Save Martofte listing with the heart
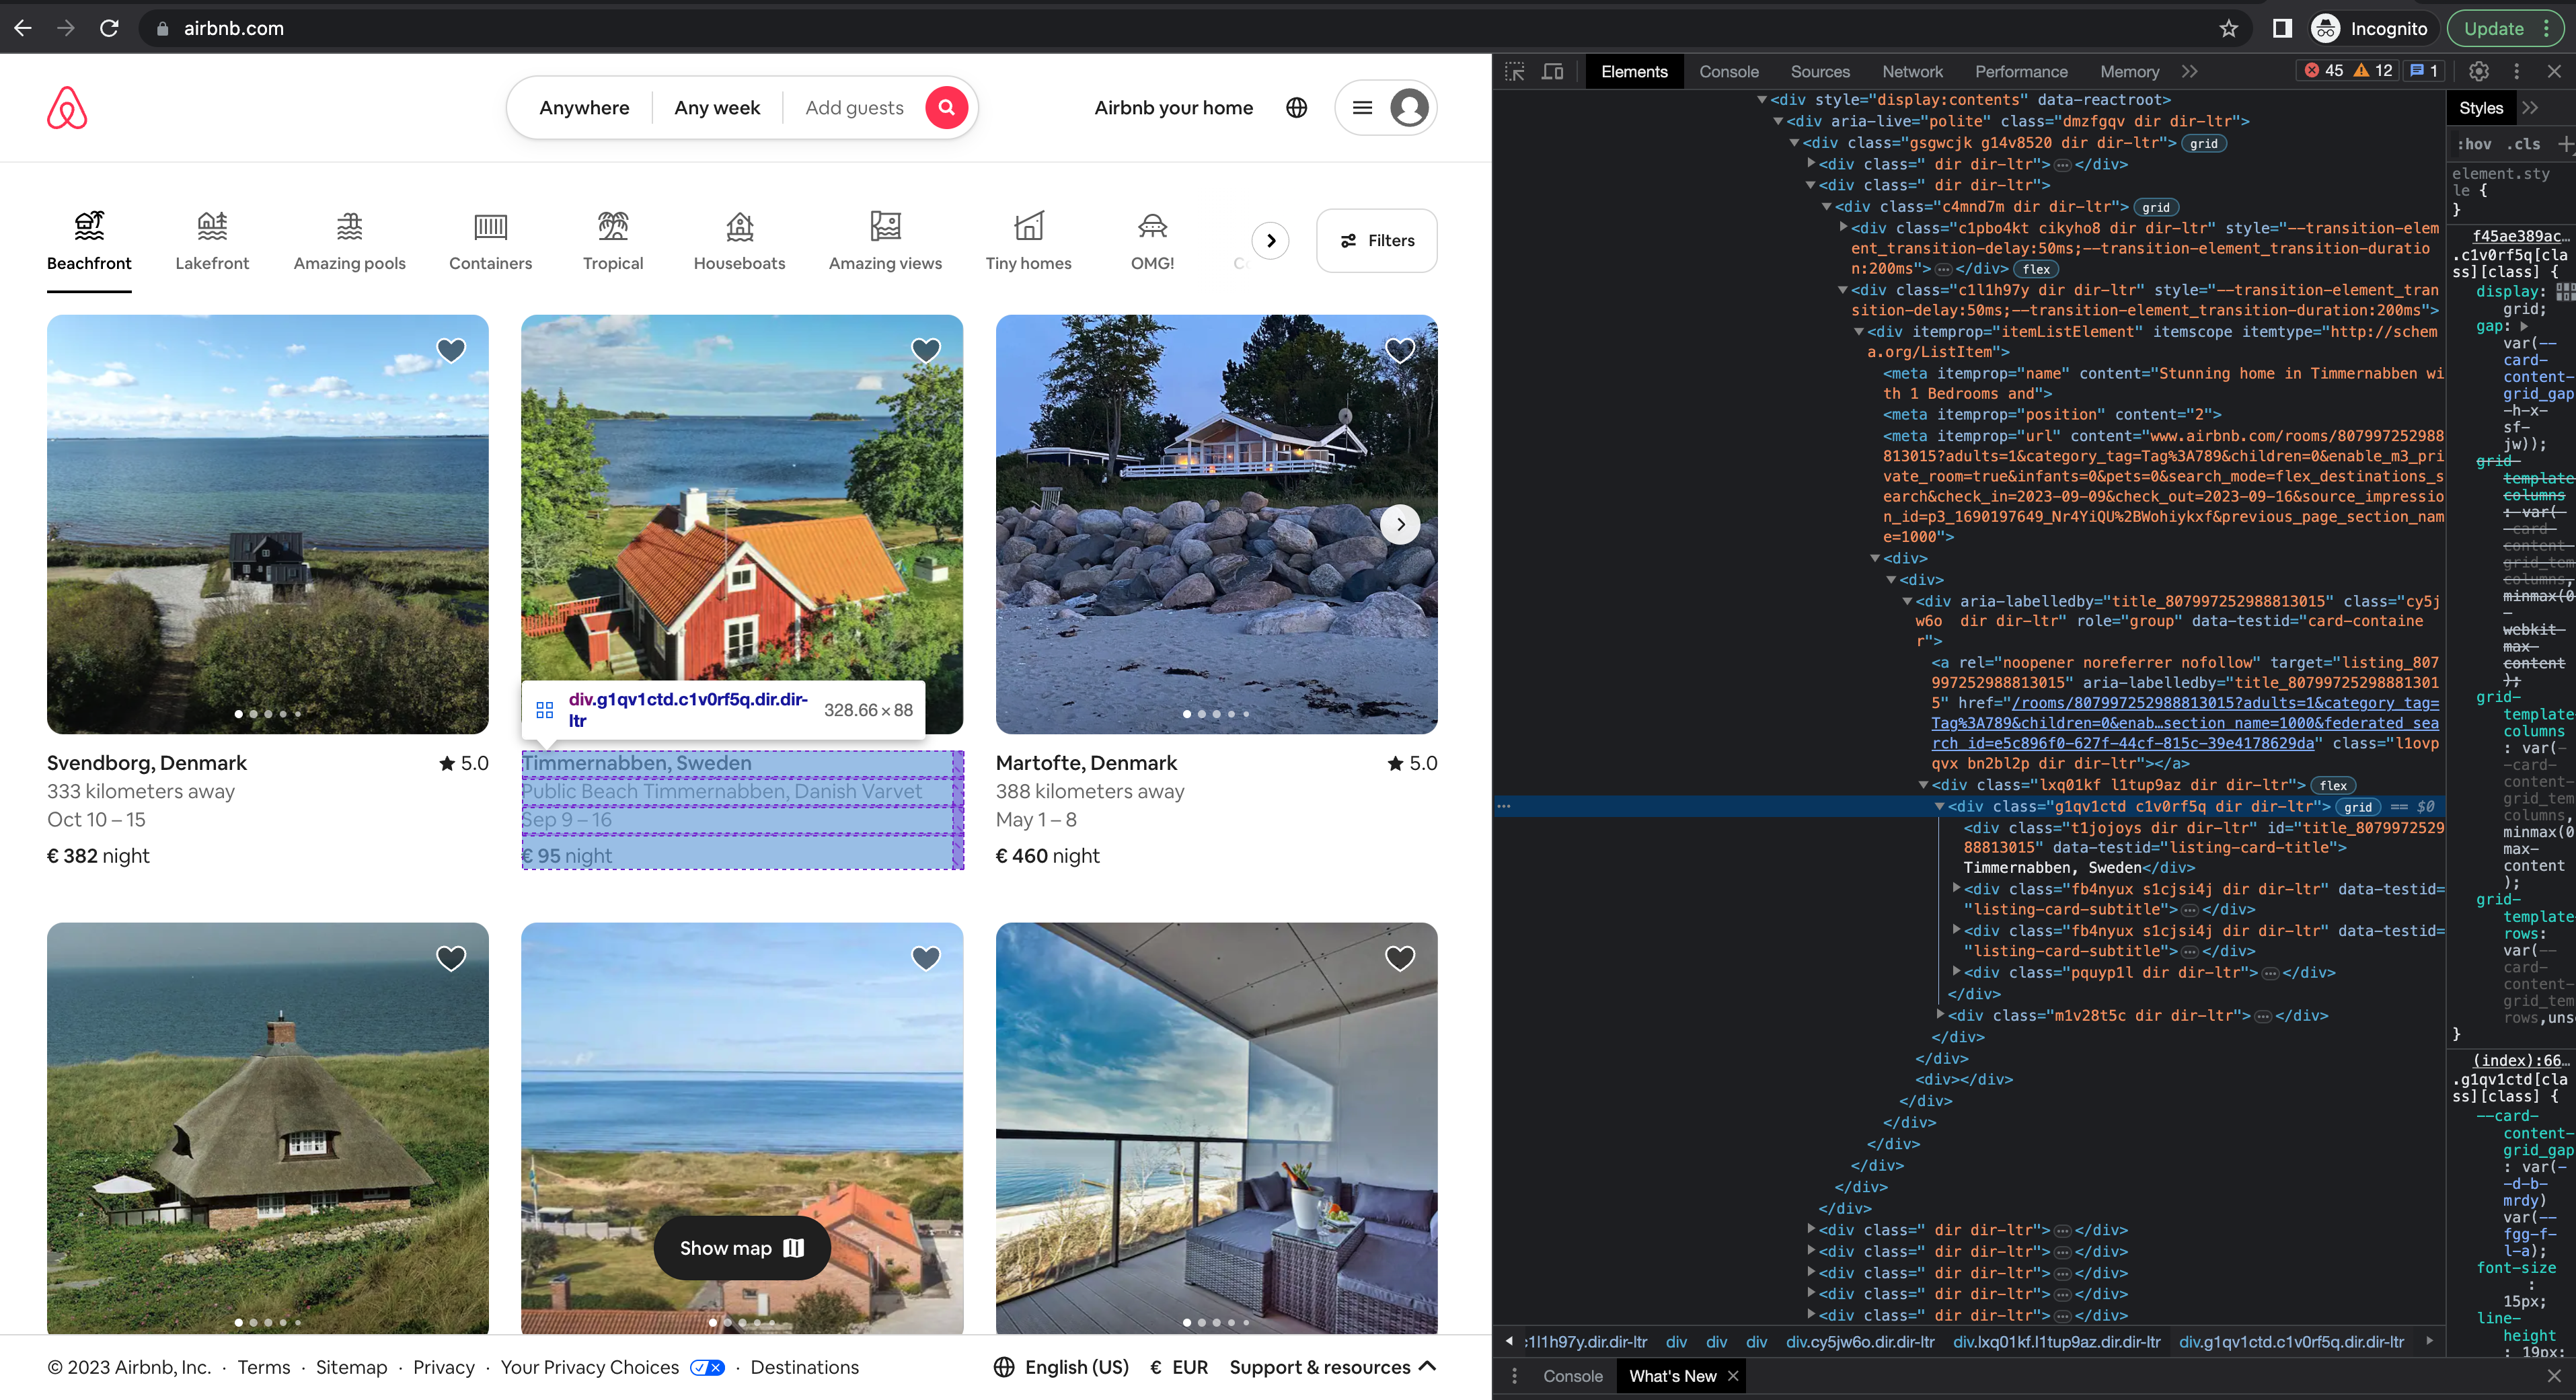Image resolution: width=2576 pixels, height=1400 pixels. [x=1400, y=350]
